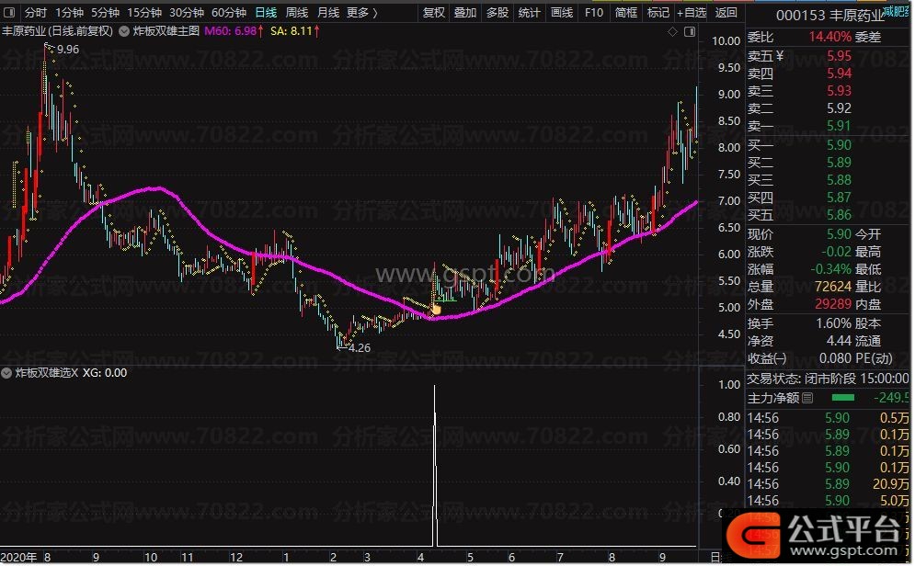Toggle the left sidebar panel icon
This screenshot has height=566, width=915.
[9, 12]
